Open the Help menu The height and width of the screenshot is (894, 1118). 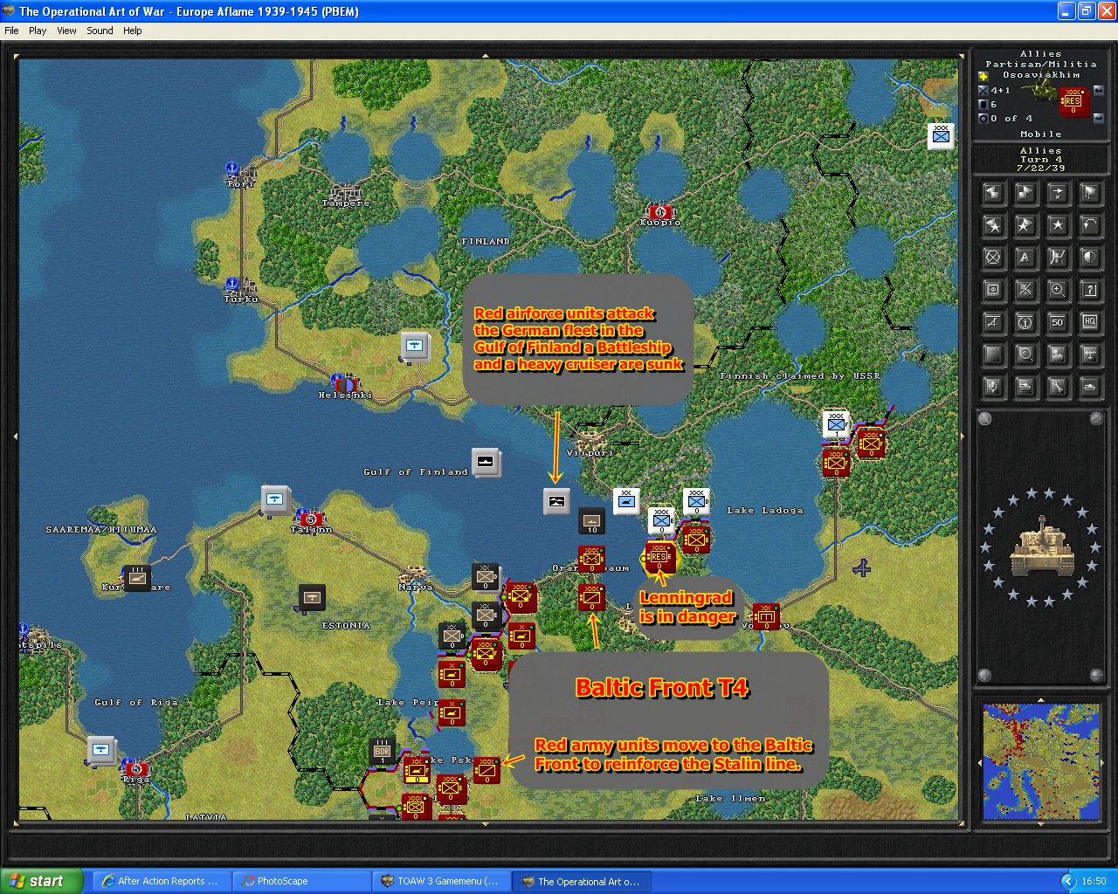click(x=133, y=31)
